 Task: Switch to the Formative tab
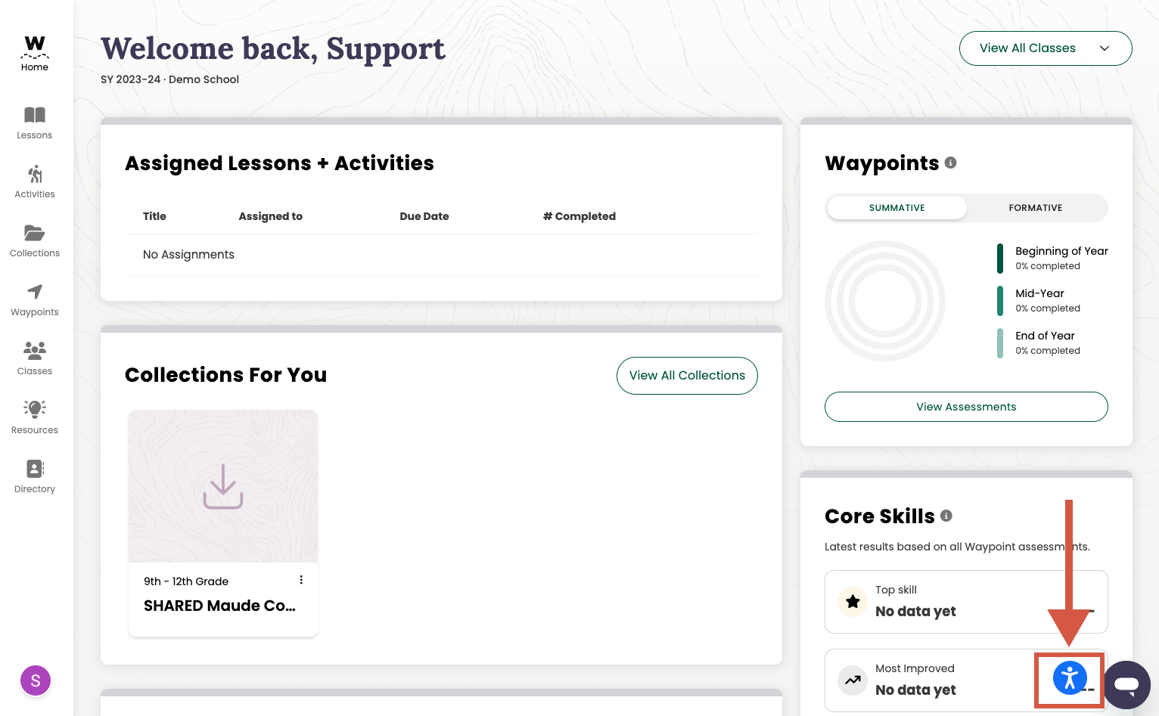pos(1035,208)
